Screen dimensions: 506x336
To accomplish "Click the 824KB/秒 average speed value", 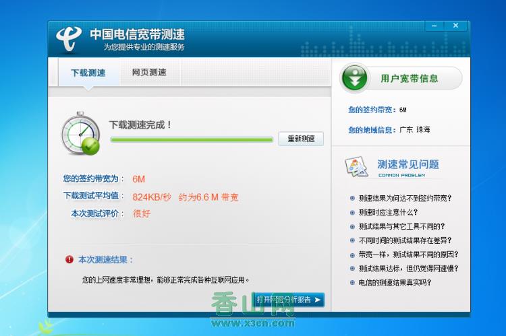I will pyautogui.click(x=152, y=197).
